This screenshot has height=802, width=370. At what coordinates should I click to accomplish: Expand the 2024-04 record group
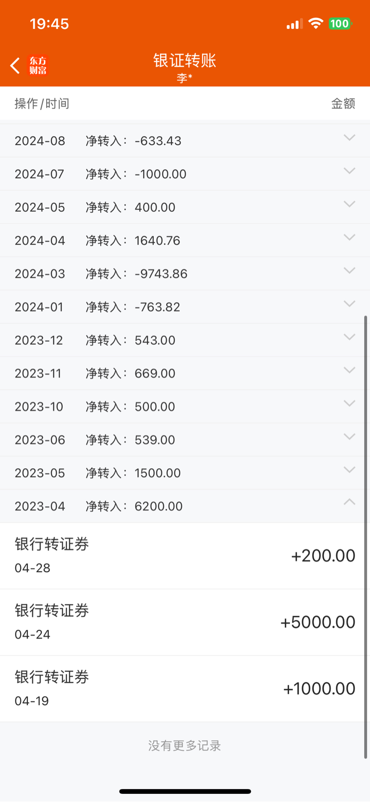click(349, 238)
